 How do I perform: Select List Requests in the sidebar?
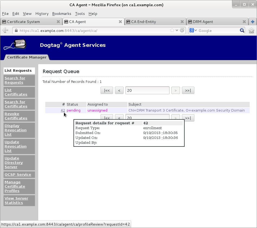[x=19, y=71]
